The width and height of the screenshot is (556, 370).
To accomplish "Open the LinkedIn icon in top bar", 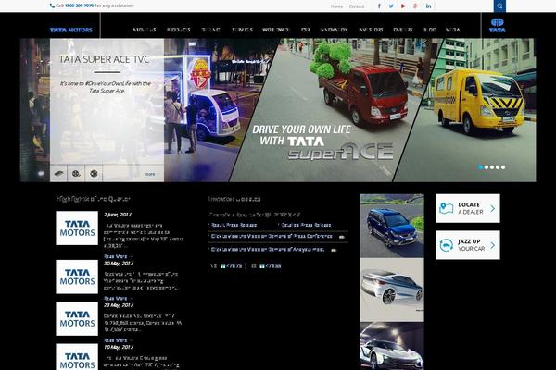I will point(429,6).
